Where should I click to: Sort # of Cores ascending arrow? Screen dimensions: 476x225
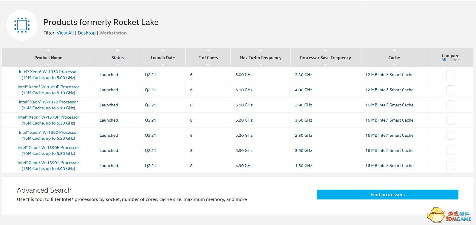point(208,51)
